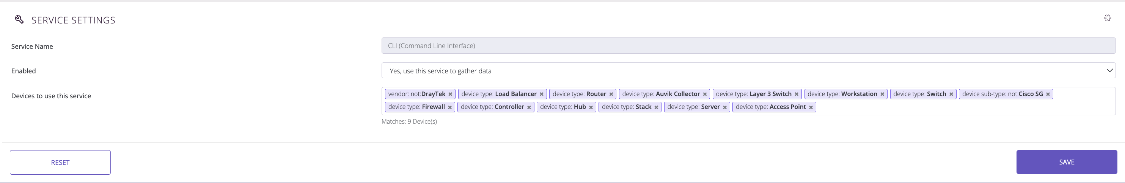Click the Devices to use this service label
The image size is (1125, 183).
coord(51,96)
